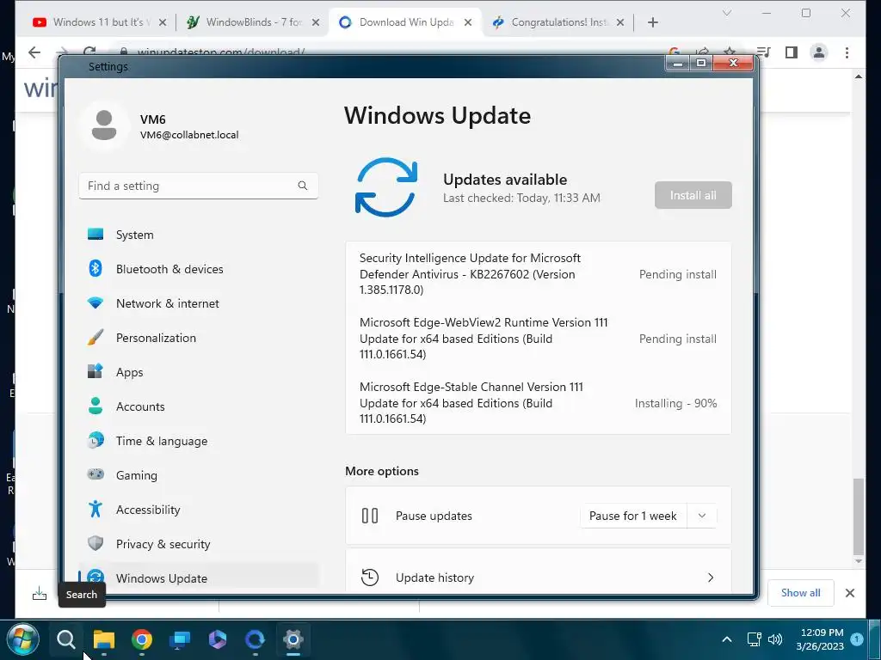This screenshot has height=660, width=881.
Task: Click the Pause updates pause icon
Action: tap(370, 516)
